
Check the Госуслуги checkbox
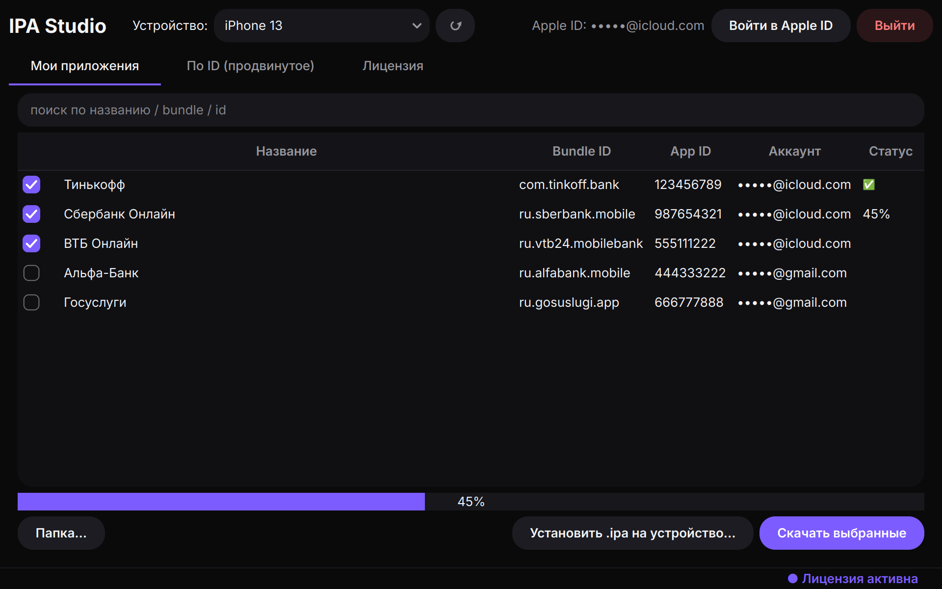[31, 302]
